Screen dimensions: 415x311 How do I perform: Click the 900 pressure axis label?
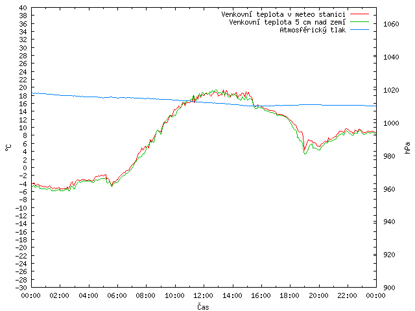pos(389,288)
